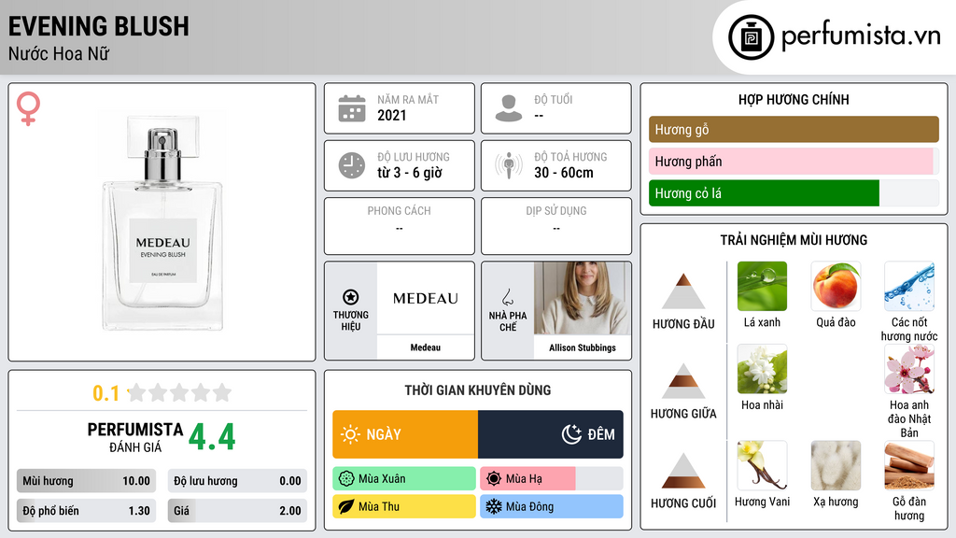
Task: Open the Các nốt hương nước note image
Action: tap(909, 286)
